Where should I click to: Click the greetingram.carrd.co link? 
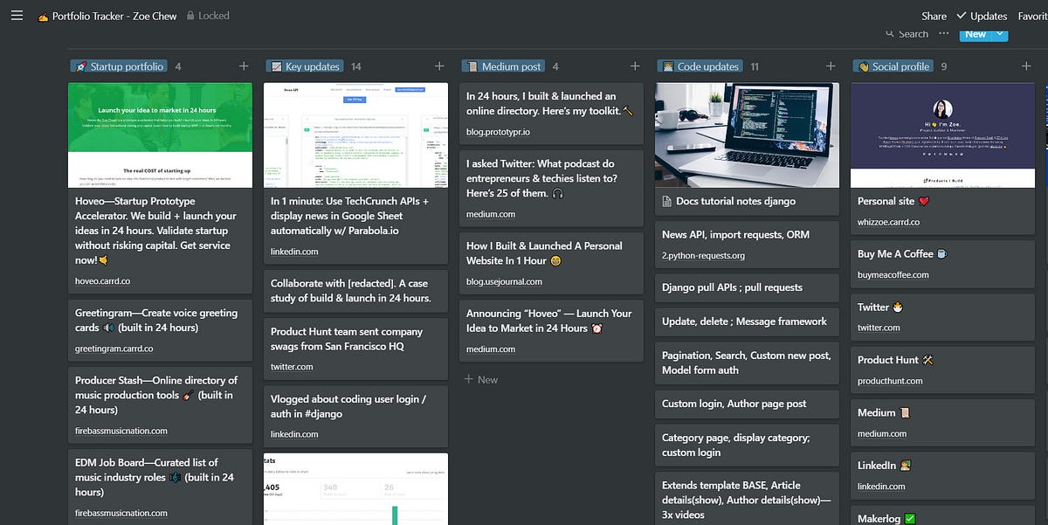tap(114, 348)
